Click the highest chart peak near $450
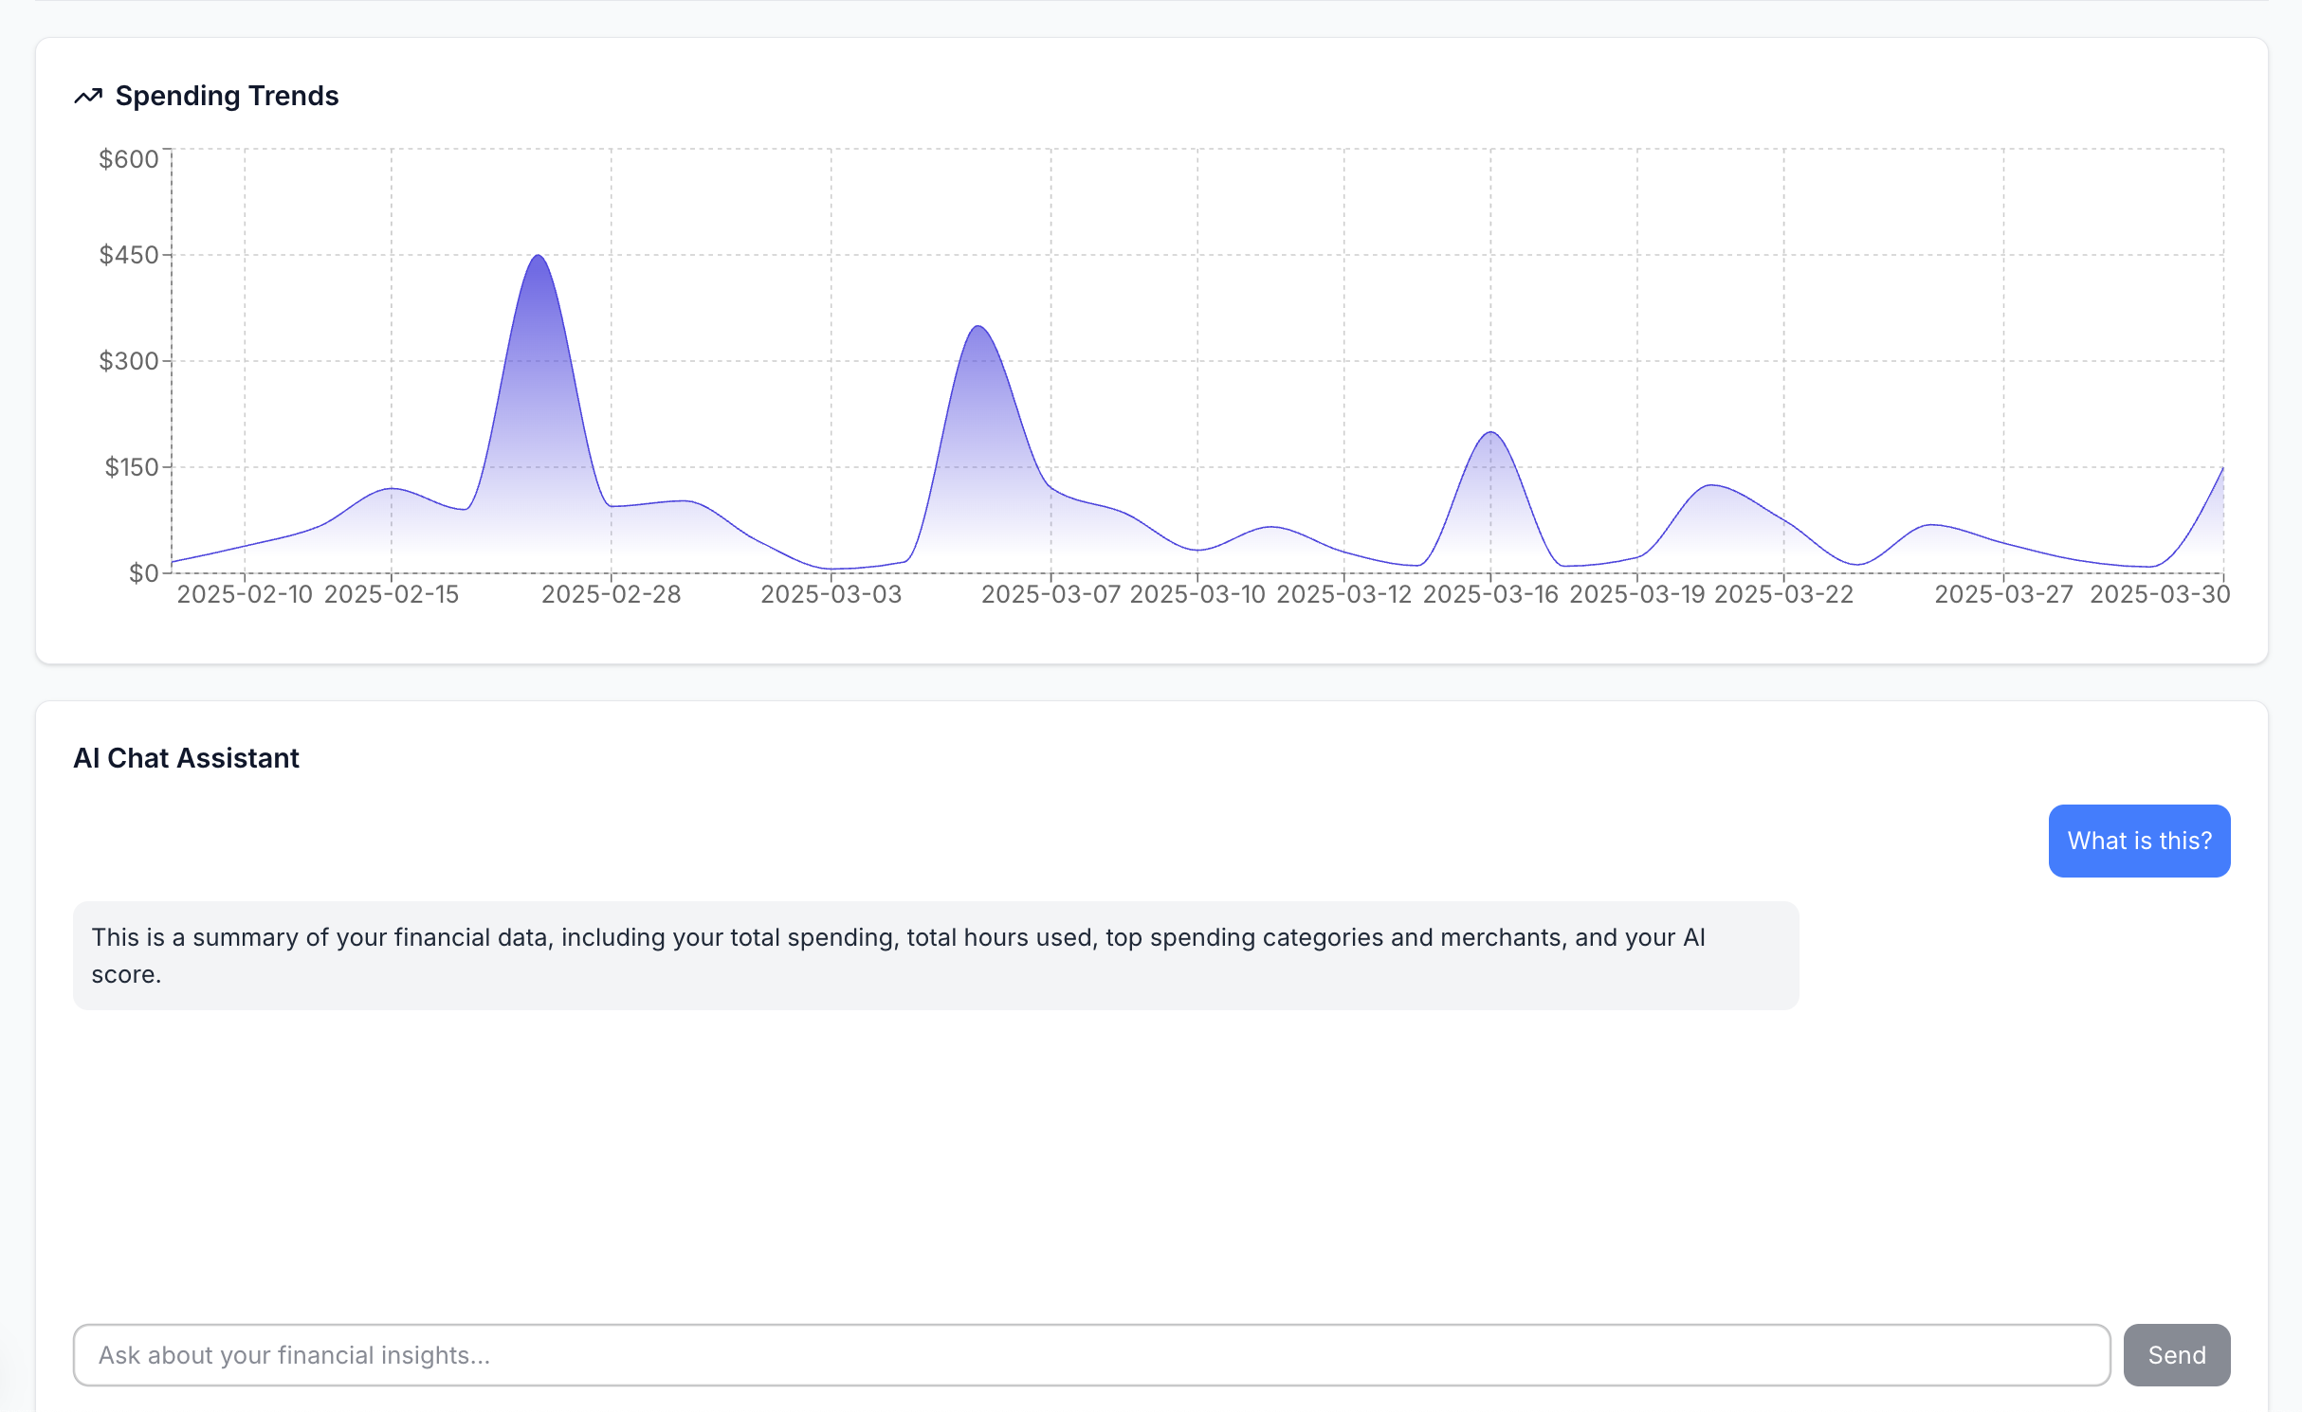This screenshot has width=2302, height=1412. [538, 256]
